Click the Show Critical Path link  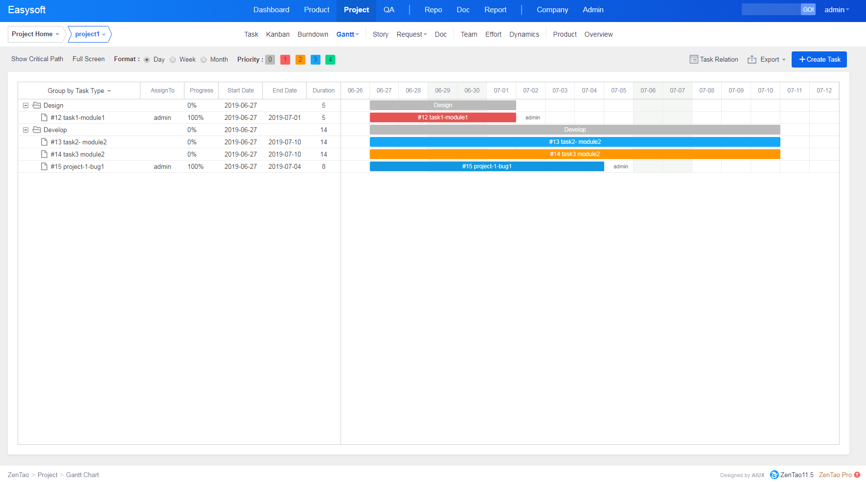(x=37, y=59)
